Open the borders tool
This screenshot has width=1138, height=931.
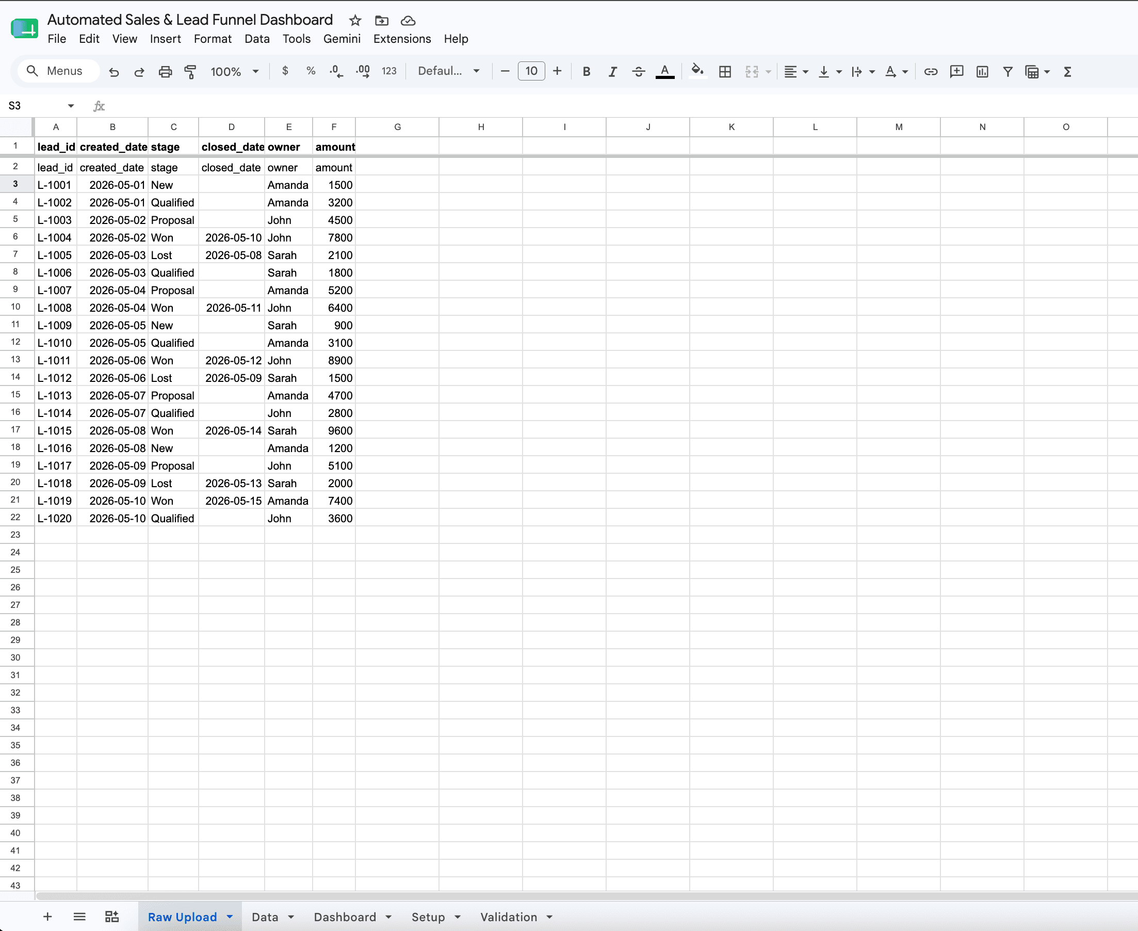click(725, 71)
